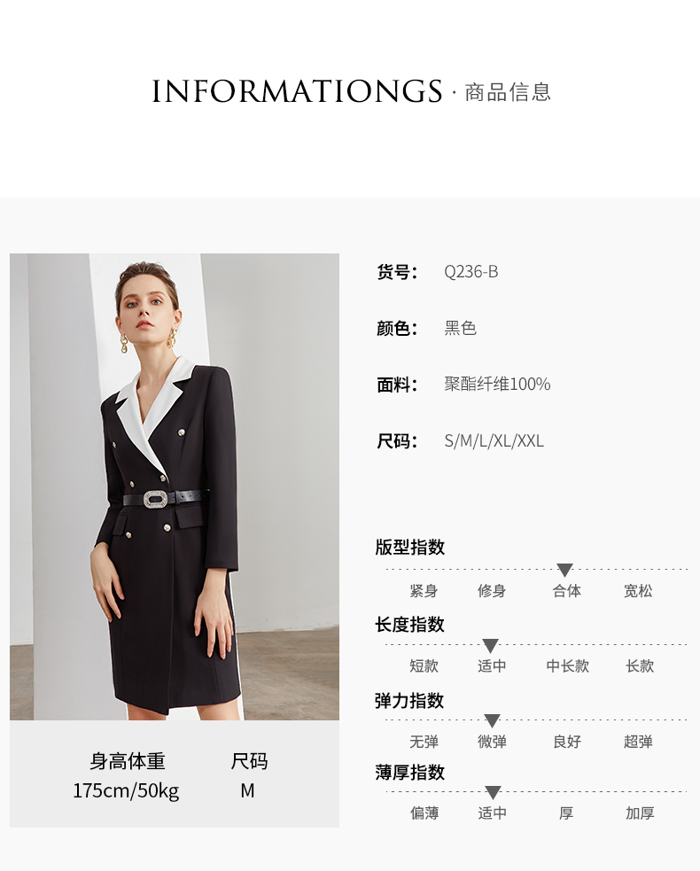Click the 长度指数 triangle marker above 适中
The height and width of the screenshot is (871, 700).
pos(490,645)
